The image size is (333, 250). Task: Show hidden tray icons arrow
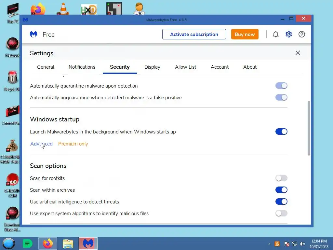pyautogui.click(x=269, y=244)
